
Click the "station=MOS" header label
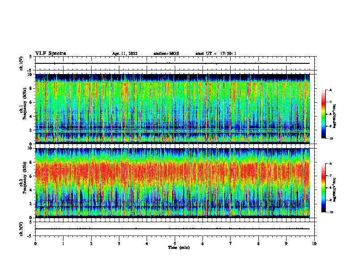coord(166,54)
